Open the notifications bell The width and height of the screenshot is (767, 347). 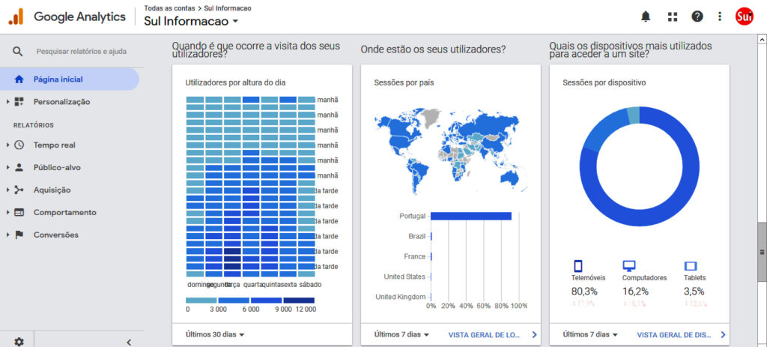[646, 16]
